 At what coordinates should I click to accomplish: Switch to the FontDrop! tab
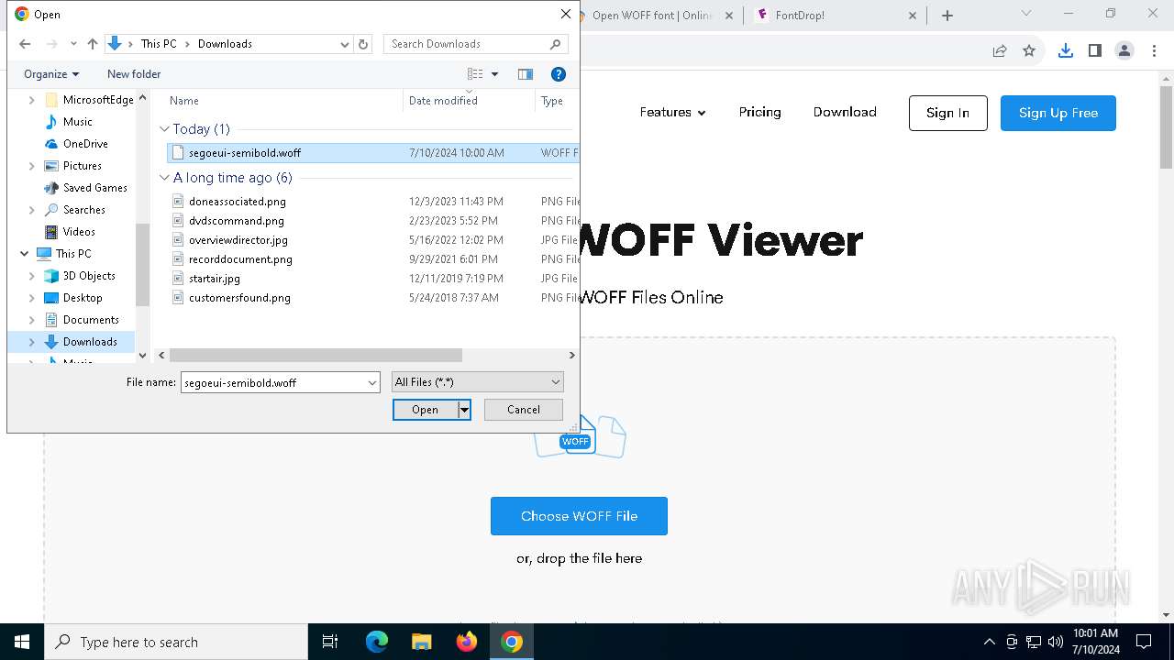tap(834, 16)
